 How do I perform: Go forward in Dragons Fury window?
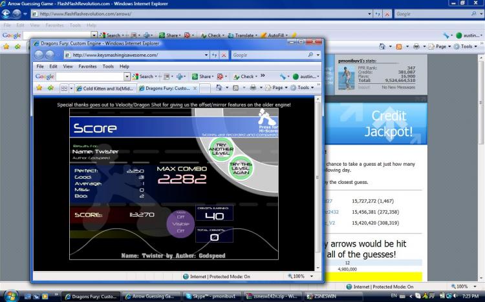pyautogui.click(x=50, y=55)
